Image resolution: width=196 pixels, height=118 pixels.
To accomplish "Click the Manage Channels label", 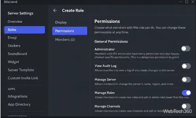I will (107, 106).
